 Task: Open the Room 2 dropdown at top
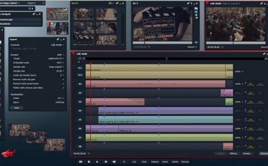tap(36, 3)
